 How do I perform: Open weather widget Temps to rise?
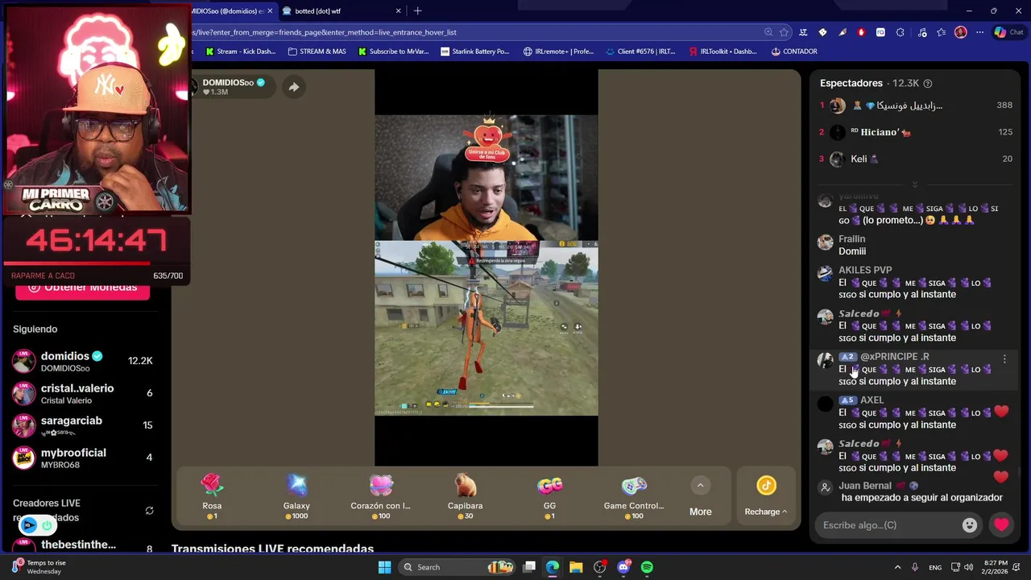(37, 567)
